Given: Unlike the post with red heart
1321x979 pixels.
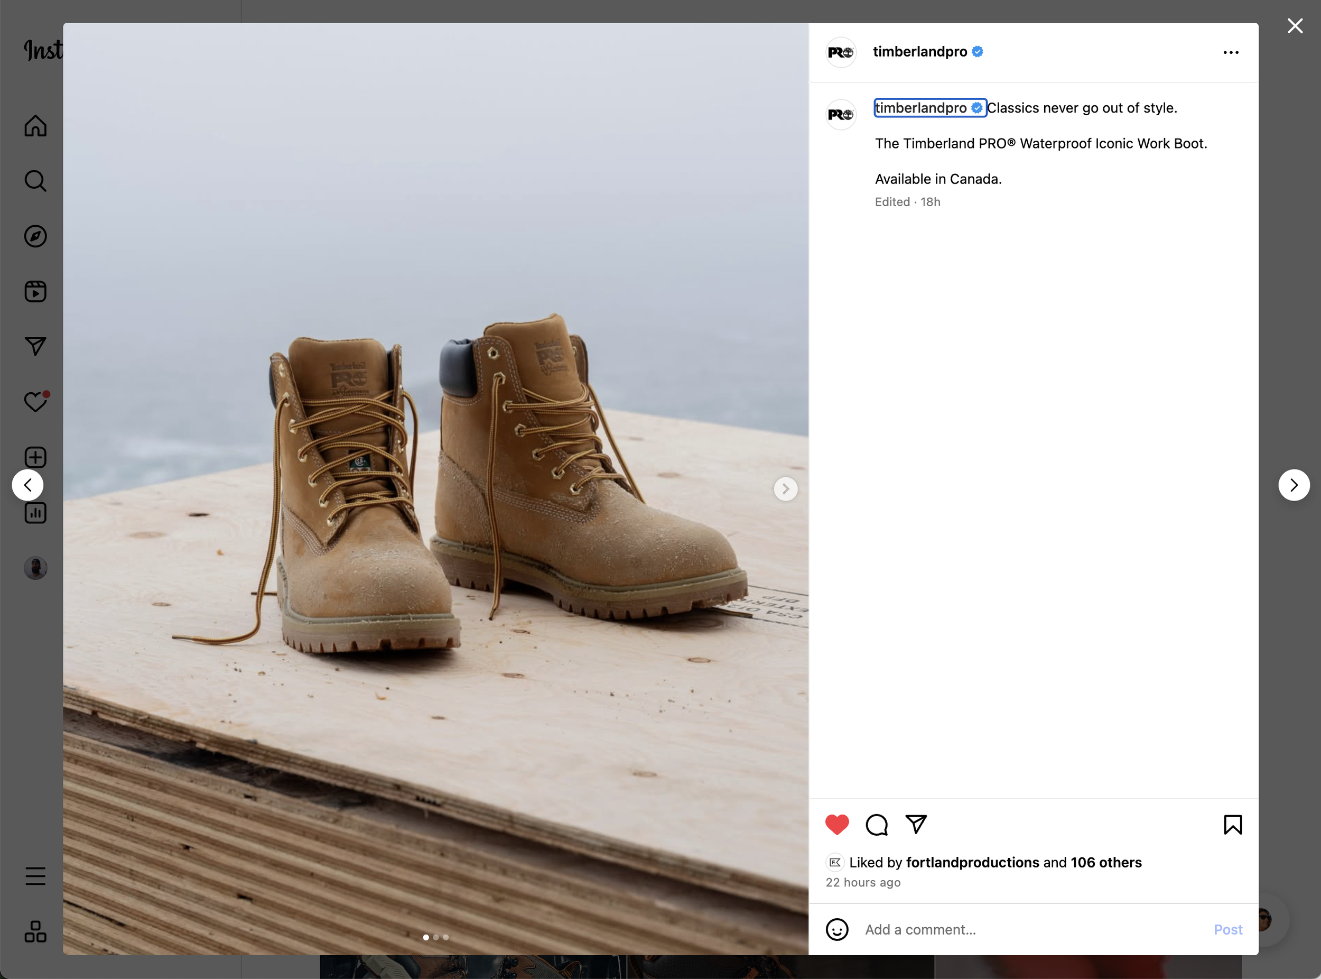Looking at the screenshot, I should (x=837, y=824).
